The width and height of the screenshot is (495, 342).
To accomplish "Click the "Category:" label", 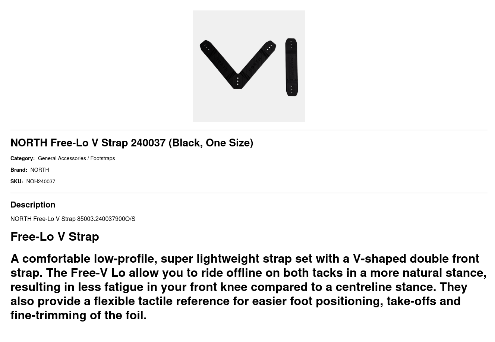I will [22, 158].
